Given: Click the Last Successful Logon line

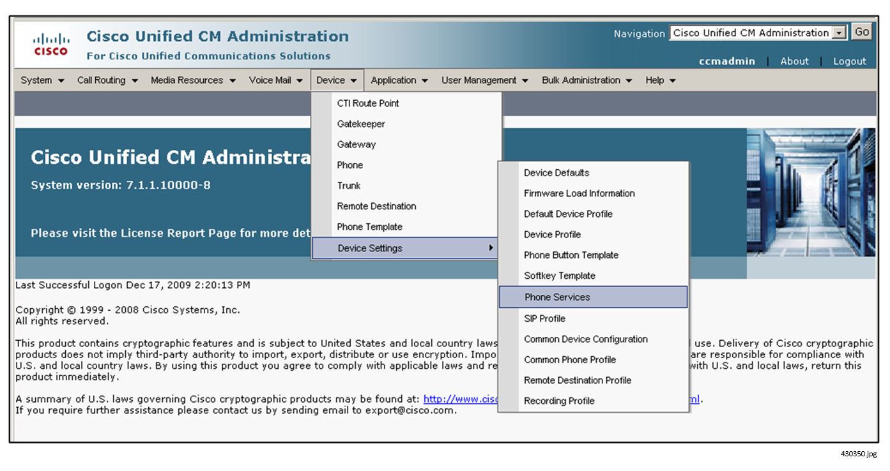Looking at the screenshot, I should tap(133, 285).
